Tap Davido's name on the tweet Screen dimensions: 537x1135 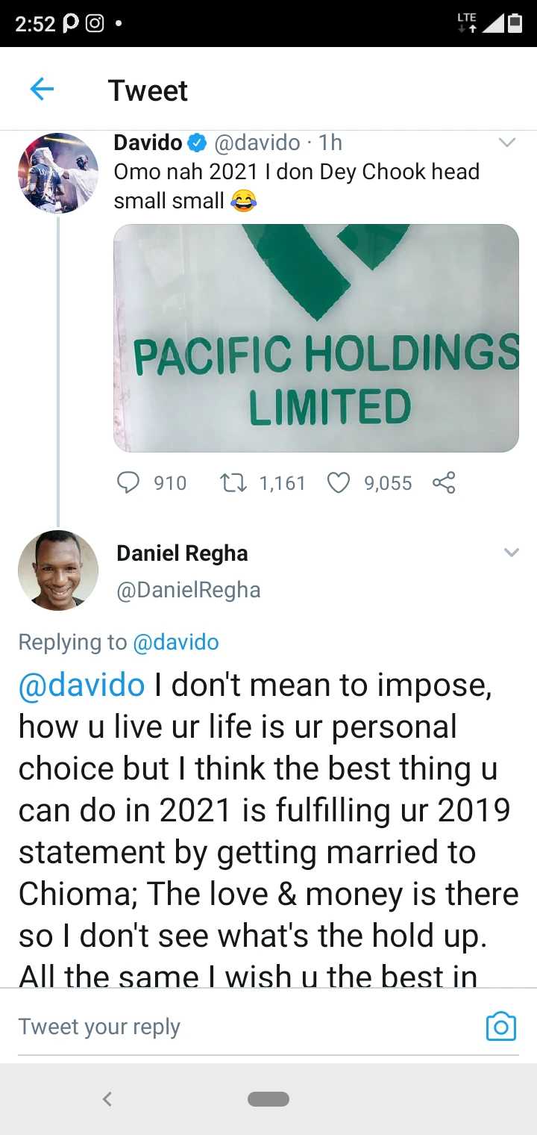(148, 142)
